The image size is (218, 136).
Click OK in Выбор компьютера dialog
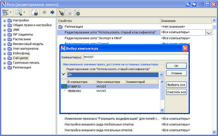[x=176, y=66]
